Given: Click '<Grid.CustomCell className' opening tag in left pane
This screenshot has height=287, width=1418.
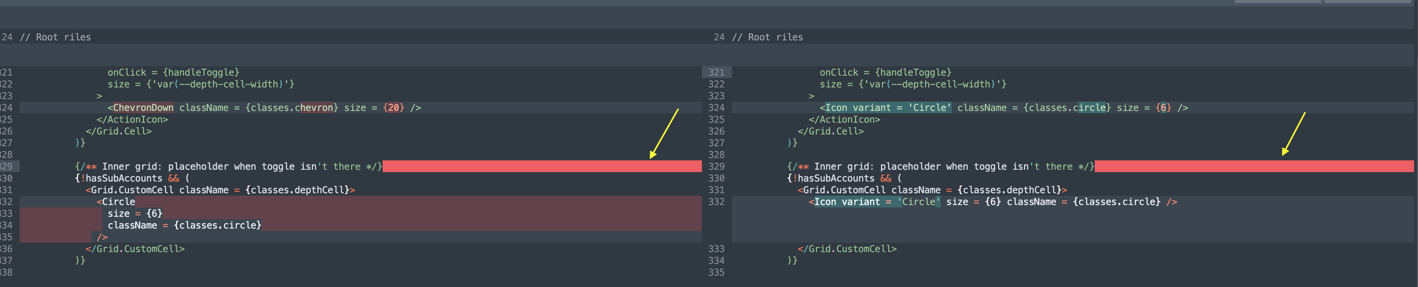Looking at the screenshot, I should pyautogui.click(x=220, y=190).
